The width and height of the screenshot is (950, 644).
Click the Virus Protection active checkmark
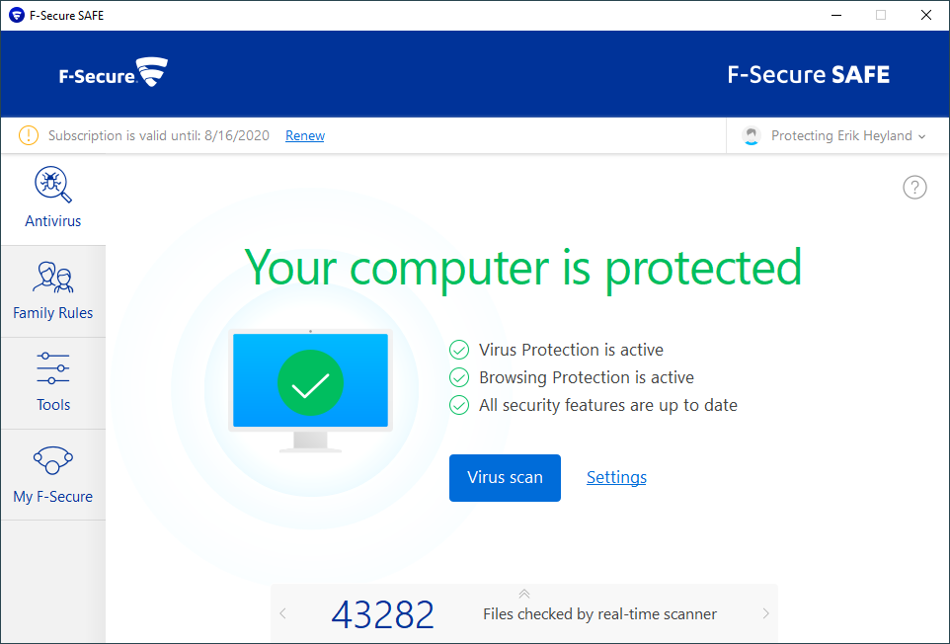click(x=459, y=350)
